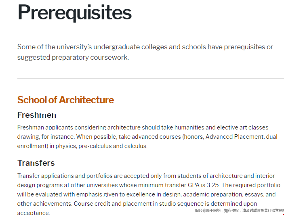Click the horizontal divider line below intro

(x=150, y=78)
